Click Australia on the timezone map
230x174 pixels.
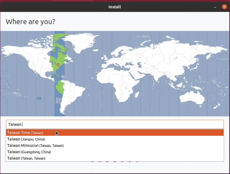[x=192, y=98]
